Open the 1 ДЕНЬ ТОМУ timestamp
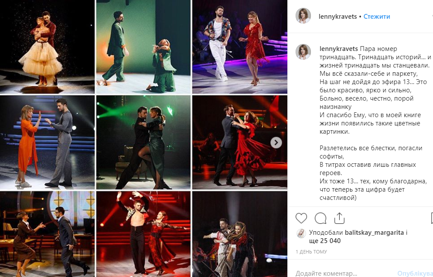Viewport: 433px width, 277px height. click(x=311, y=252)
